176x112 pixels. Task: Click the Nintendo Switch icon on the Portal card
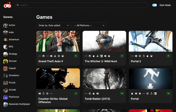point(155,93)
